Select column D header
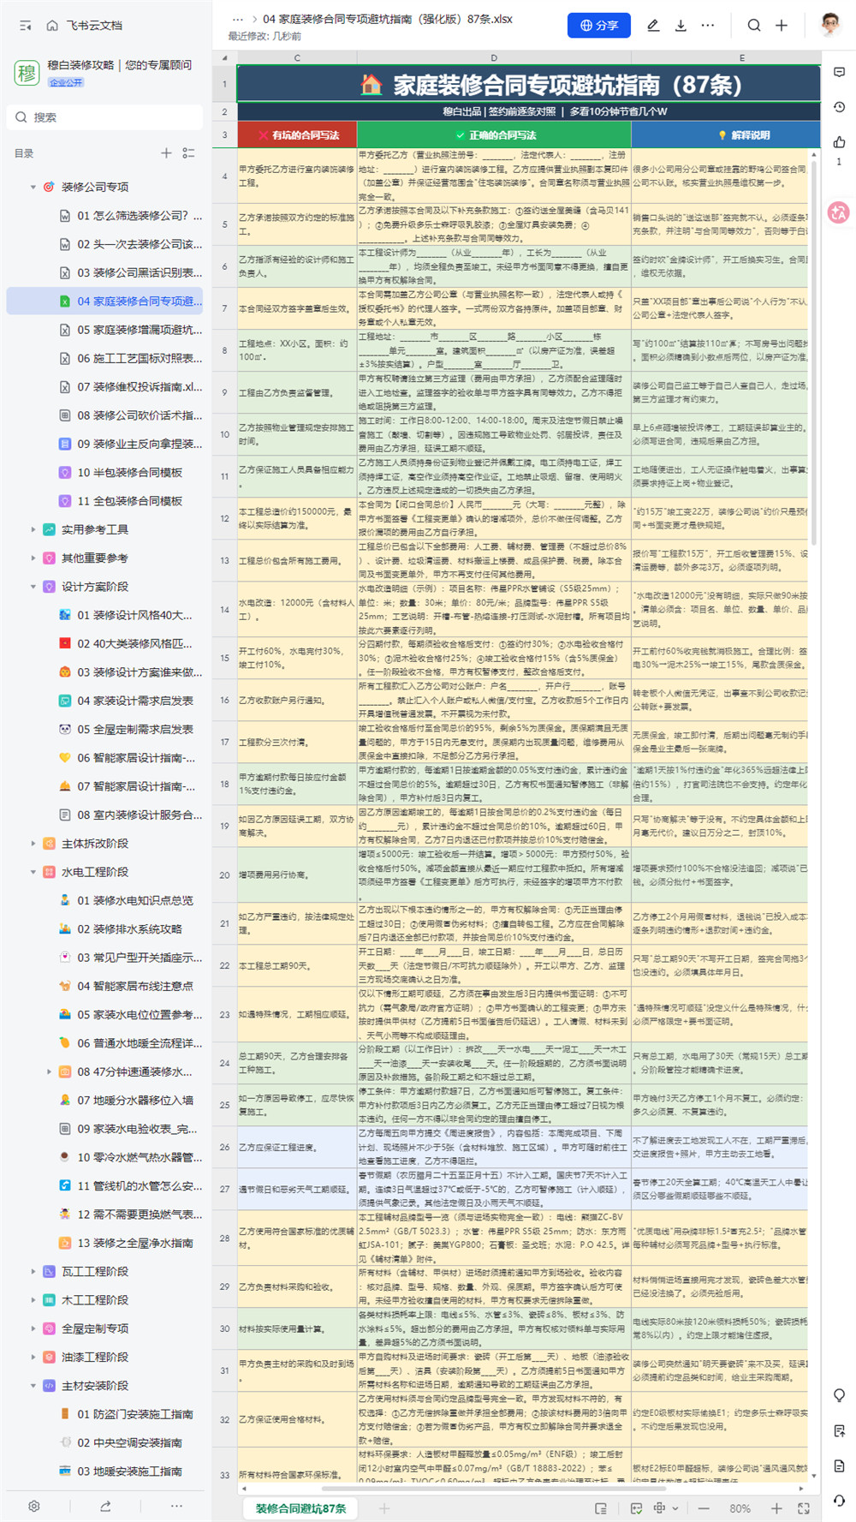The image size is (856, 1522). point(494,58)
